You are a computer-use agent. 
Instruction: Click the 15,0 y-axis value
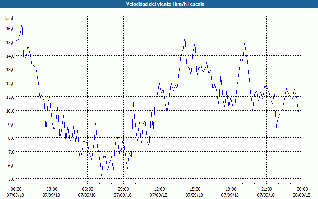pyautogui.click(x=10, y=43)
